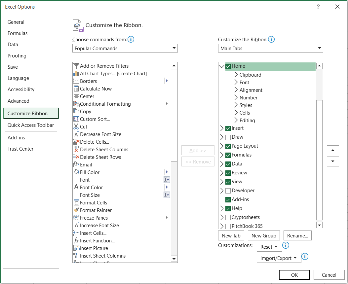Click the Cut scissors icon
This screenshot has width=348, height=284.
[x=76, y=127]
